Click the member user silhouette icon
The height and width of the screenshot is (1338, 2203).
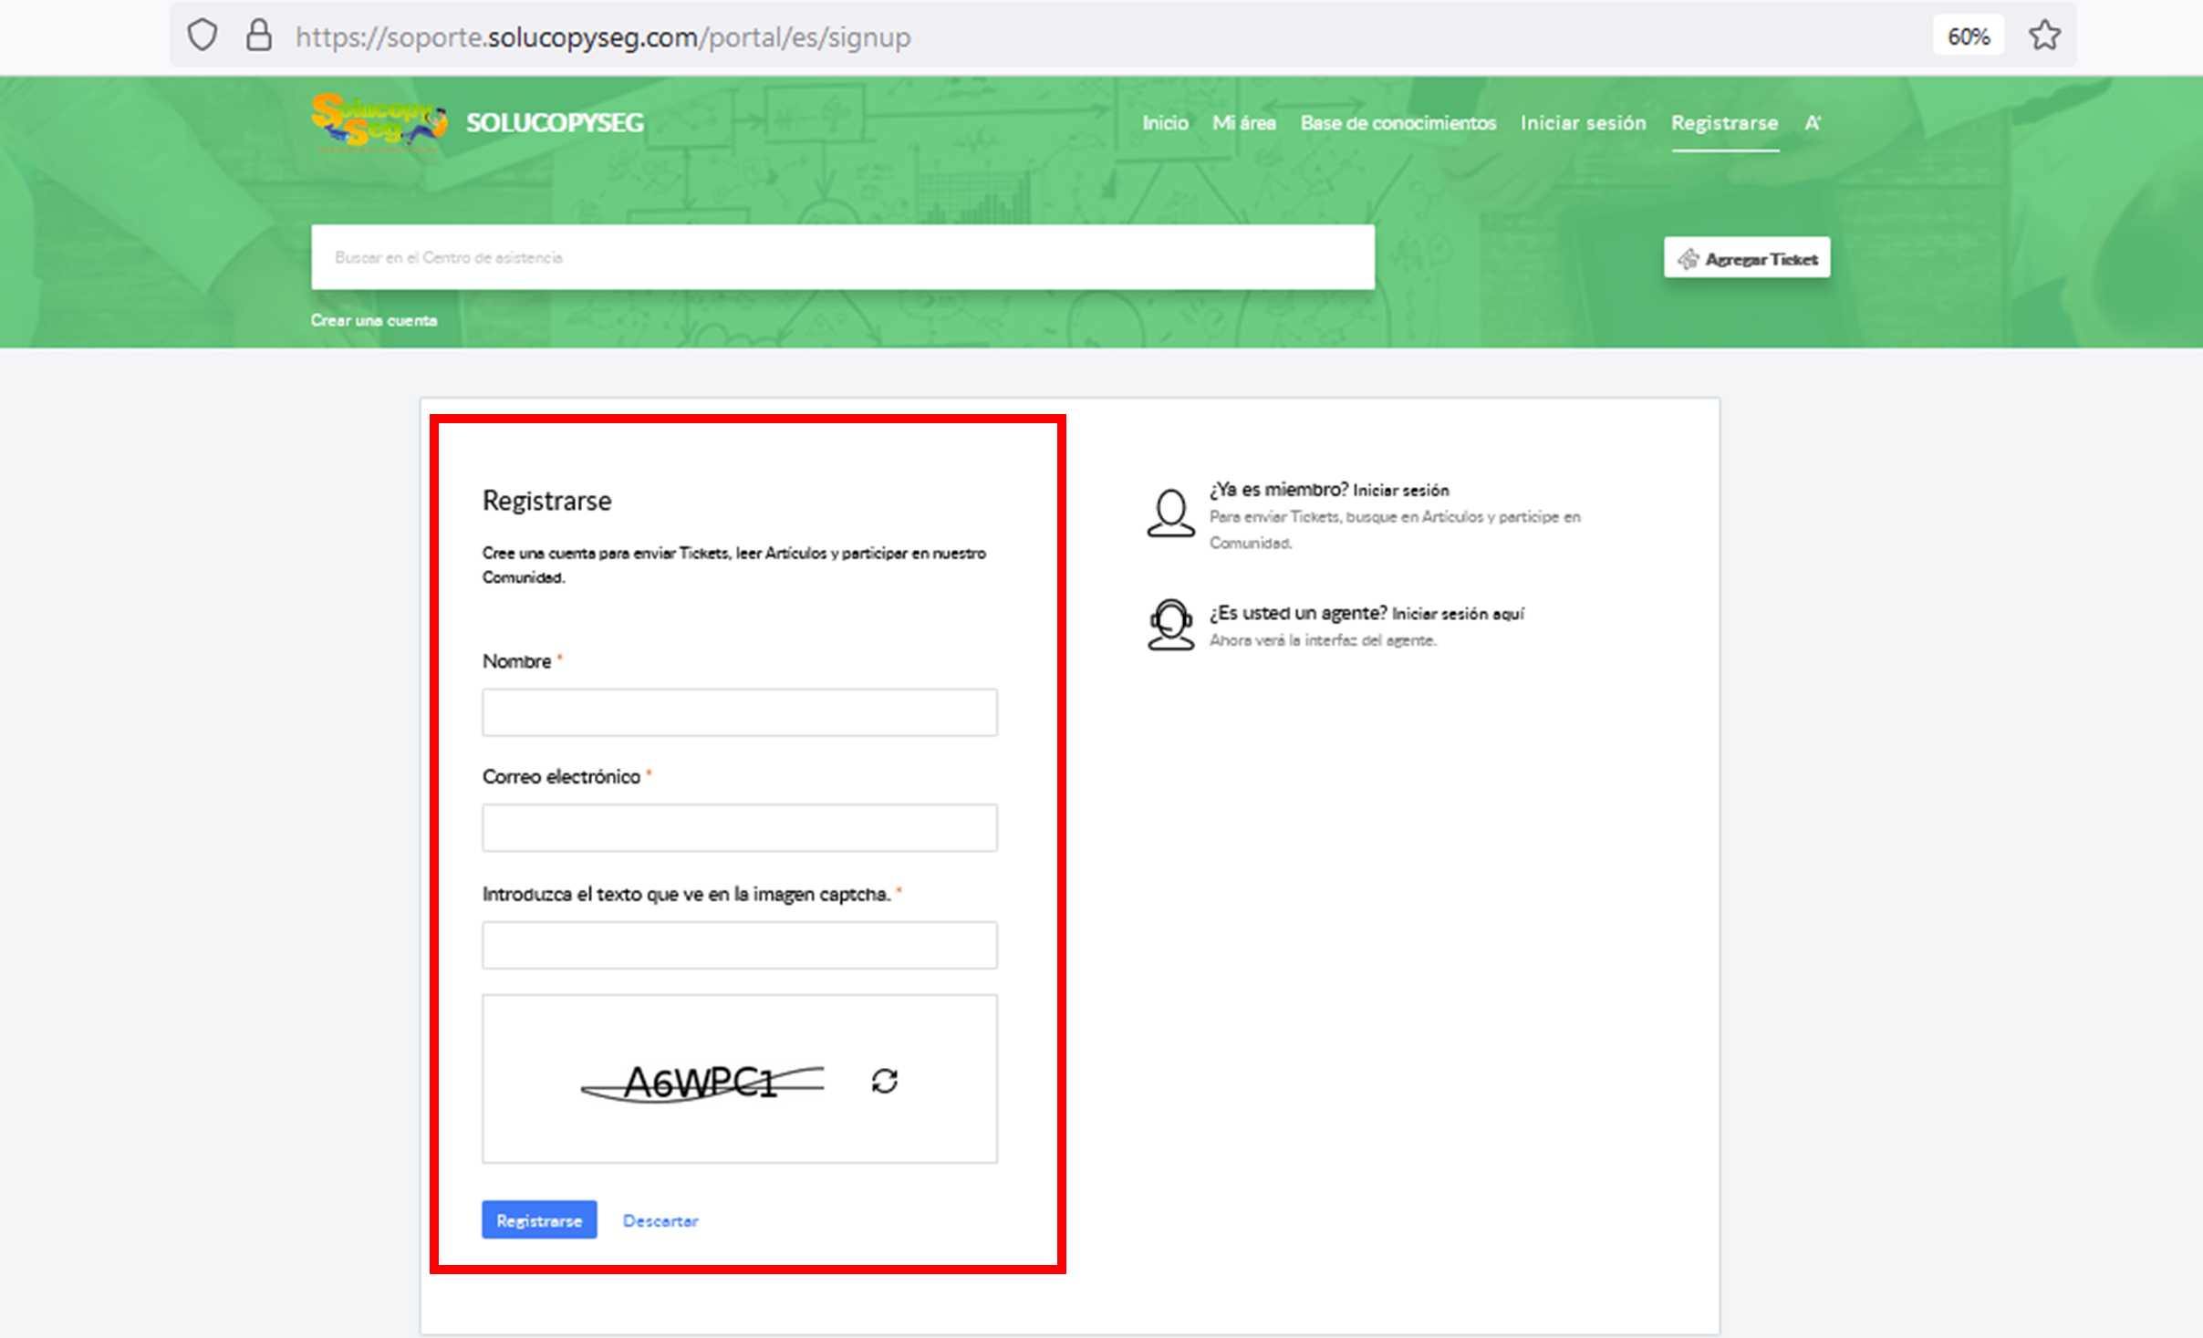tap(1170, 513)
